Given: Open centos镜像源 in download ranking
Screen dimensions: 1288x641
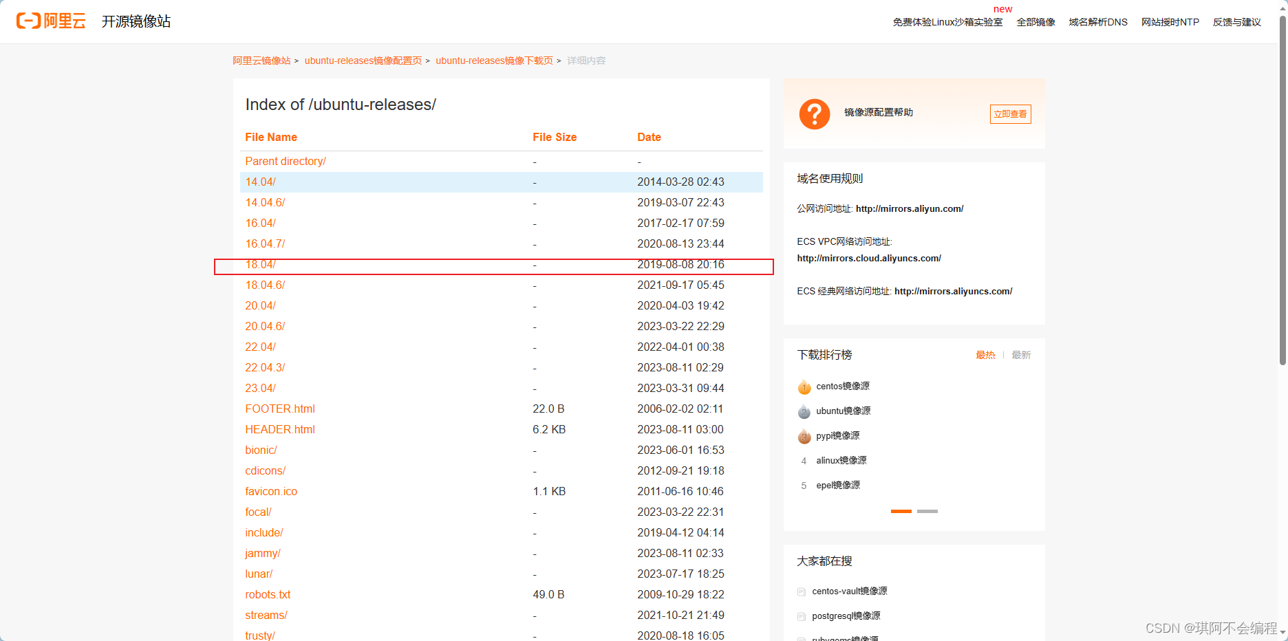Looking at the screenshot, I should pos(843,387).
